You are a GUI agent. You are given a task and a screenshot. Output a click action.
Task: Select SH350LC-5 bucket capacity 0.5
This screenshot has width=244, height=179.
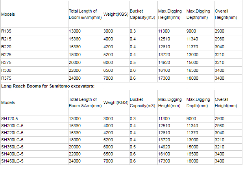[x=133, y=147]
